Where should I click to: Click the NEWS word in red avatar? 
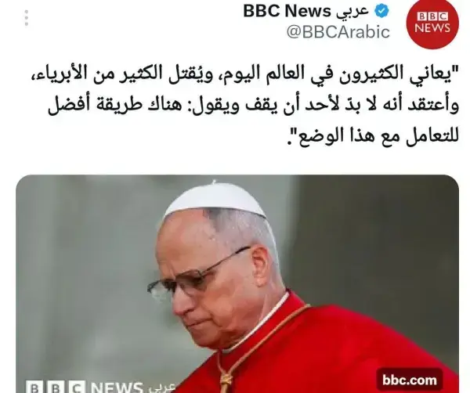(432, 28)
